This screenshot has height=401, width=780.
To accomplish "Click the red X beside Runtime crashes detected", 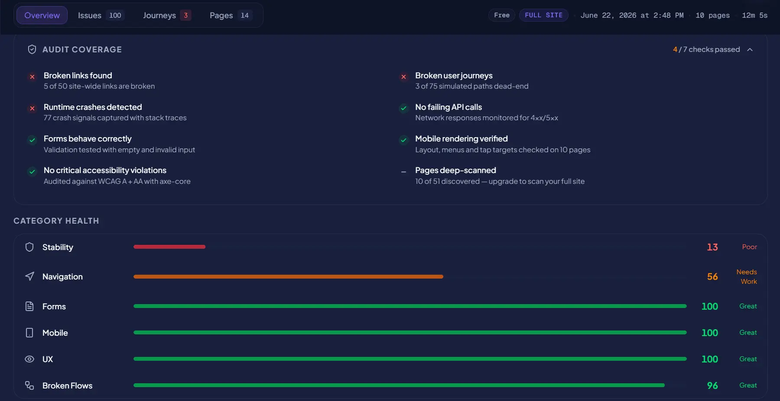I will tap(32, 108).
